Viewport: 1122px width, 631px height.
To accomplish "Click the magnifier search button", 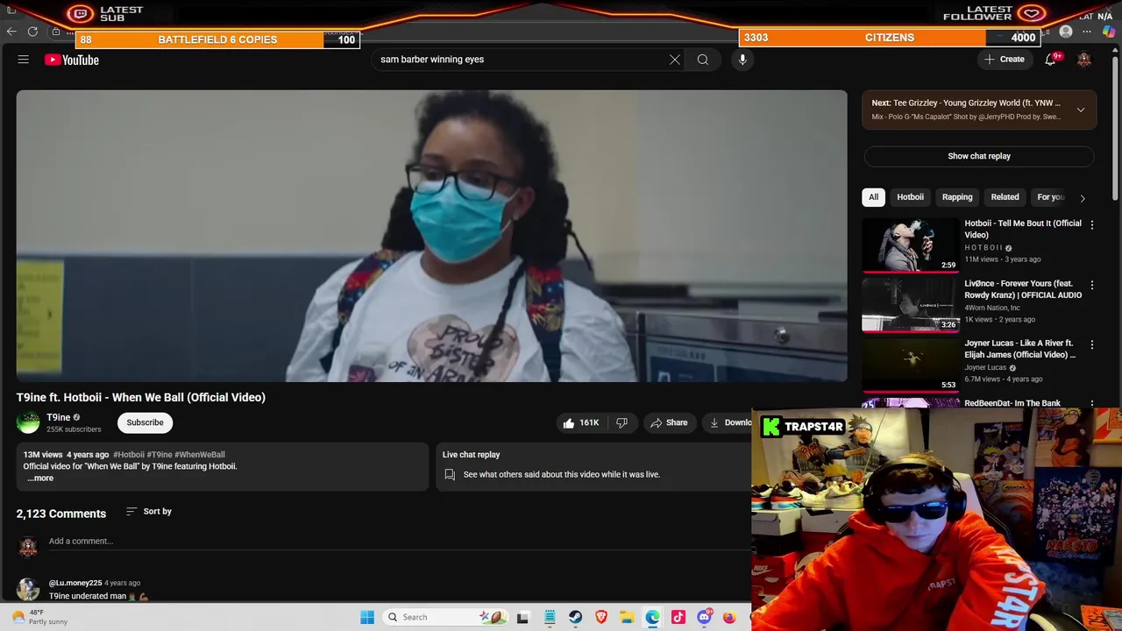I will pos(703,60).
